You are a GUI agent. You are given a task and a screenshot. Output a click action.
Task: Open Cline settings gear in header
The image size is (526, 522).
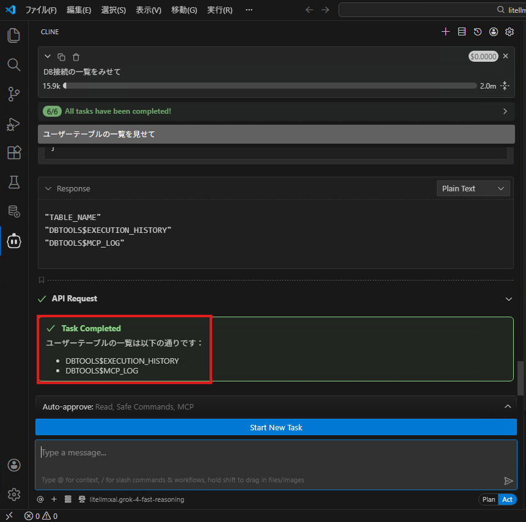click(x=510, y=32)
